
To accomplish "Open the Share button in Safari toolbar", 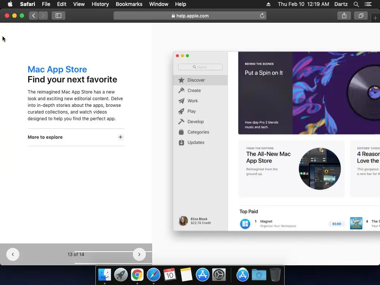I will 344,16.
